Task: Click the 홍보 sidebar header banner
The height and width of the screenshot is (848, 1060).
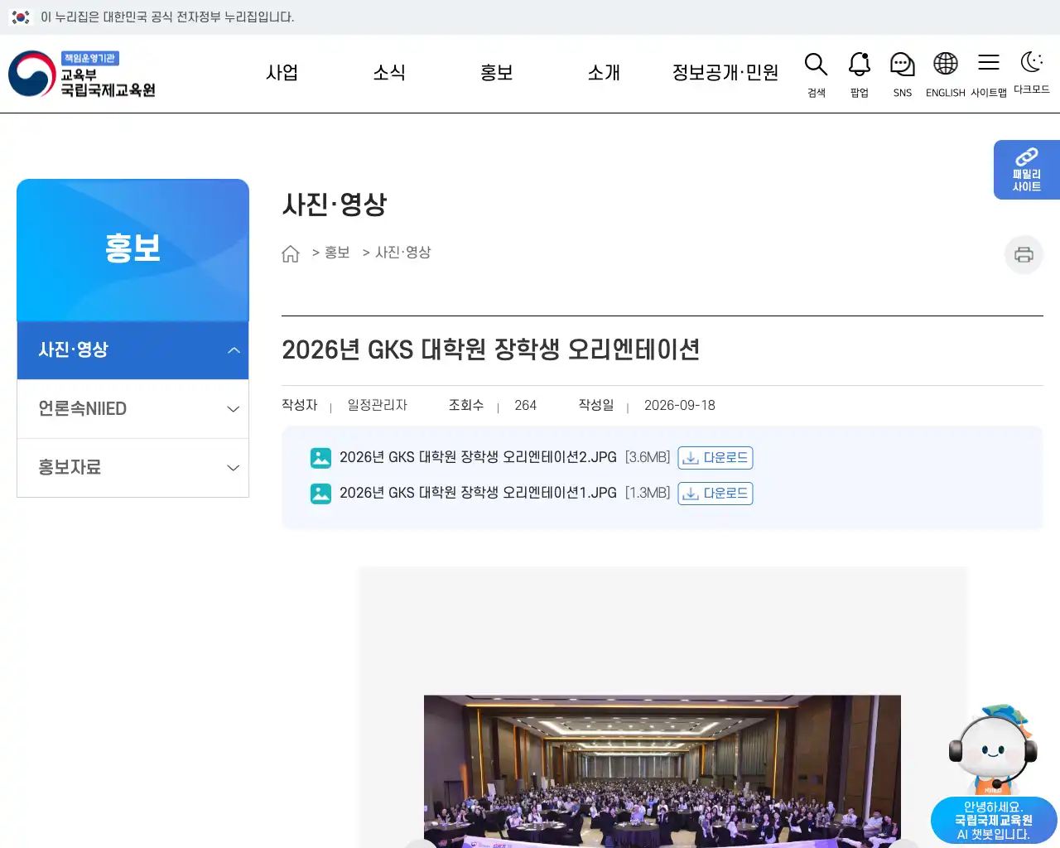Action: pos(132,250)
